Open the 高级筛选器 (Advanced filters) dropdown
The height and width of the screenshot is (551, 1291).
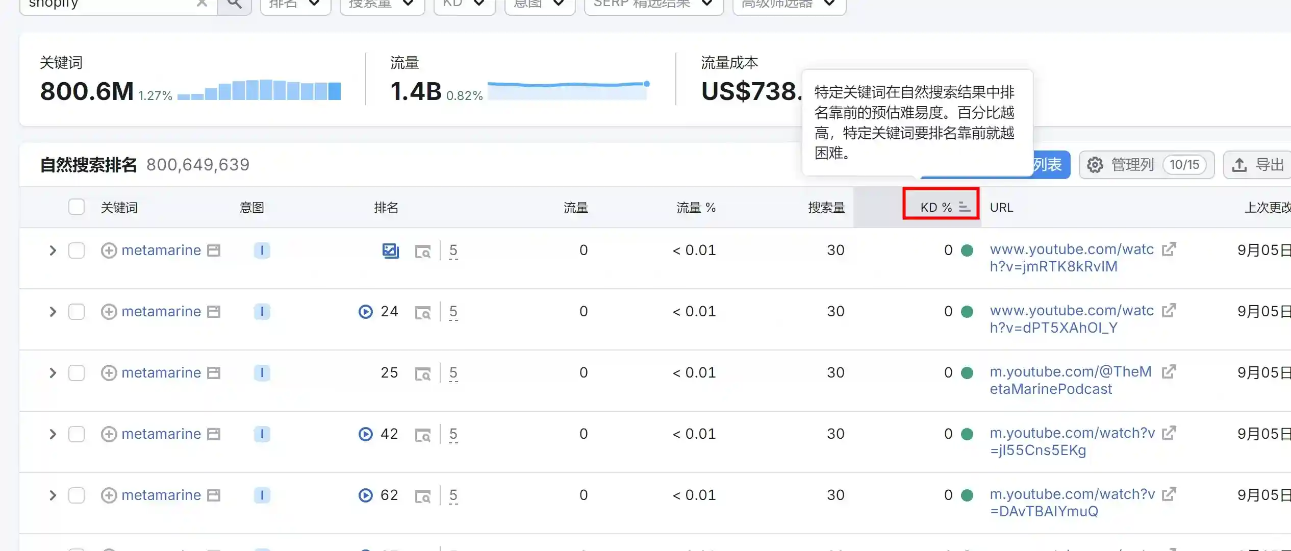click(789, 4)
